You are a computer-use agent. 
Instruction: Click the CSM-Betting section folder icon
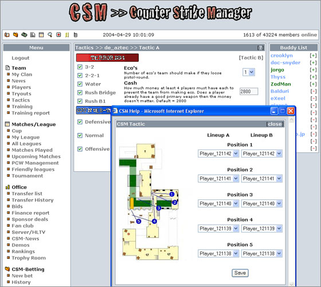pos(7,269)
